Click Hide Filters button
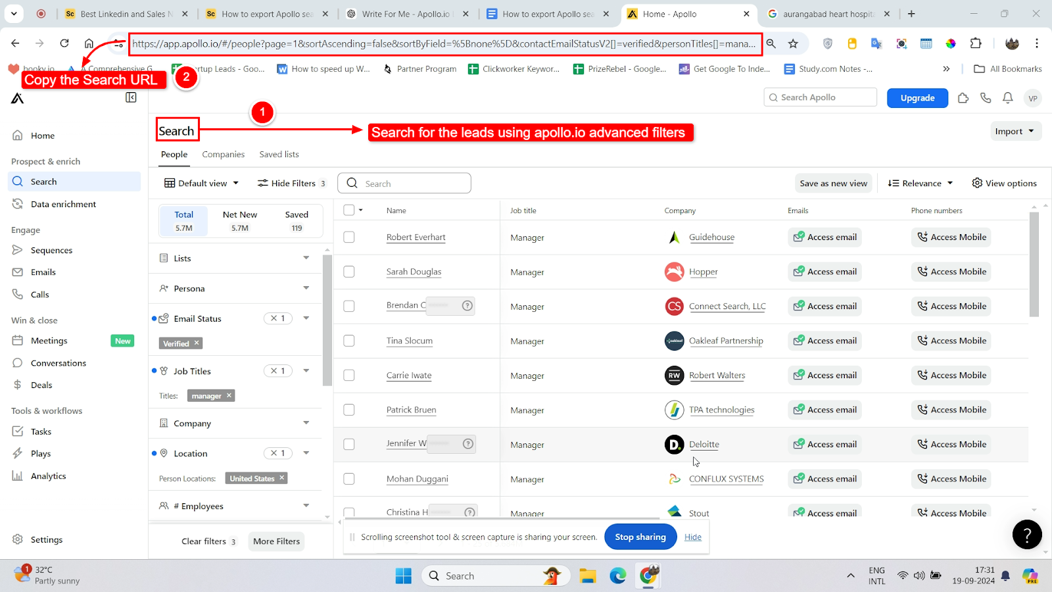The width and height of the screenshot is (1052, 592). [x=291, y=183]
